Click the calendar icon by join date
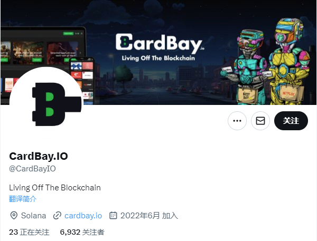 113,216
